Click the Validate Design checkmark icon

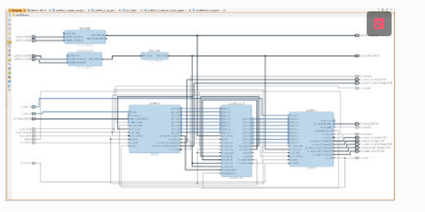[10, 73]
